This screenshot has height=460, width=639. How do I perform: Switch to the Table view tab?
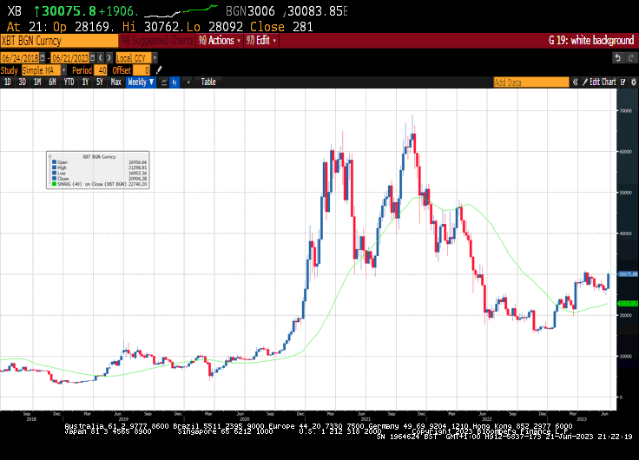tap(208, 82)
